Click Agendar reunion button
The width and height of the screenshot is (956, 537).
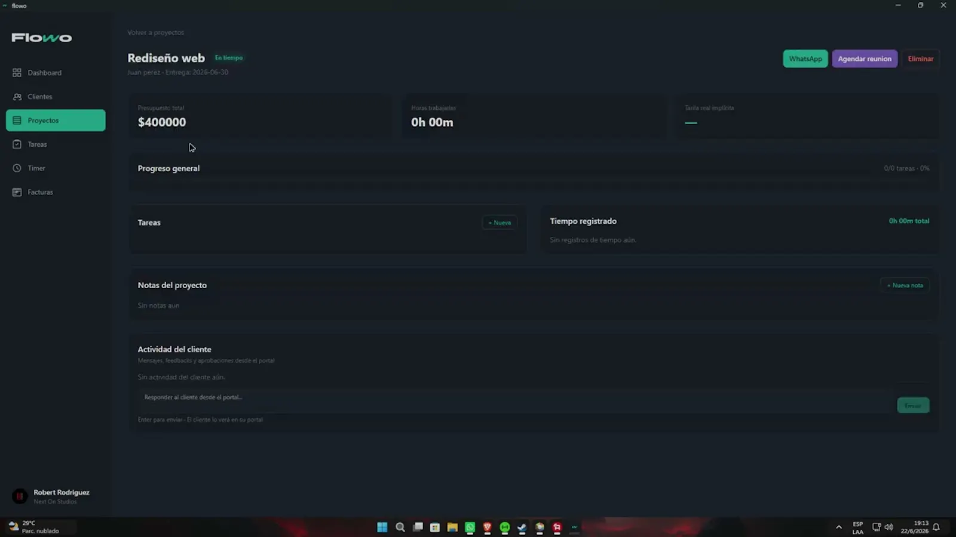865,58
